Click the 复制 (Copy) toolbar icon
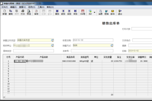Viewport: 152px width, 101px height. point(11,12)
